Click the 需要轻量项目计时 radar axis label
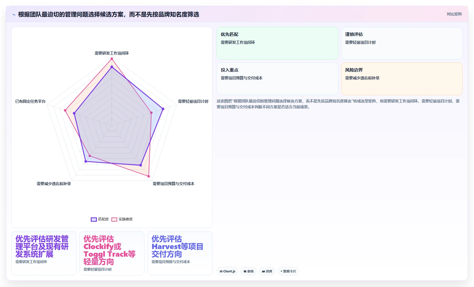The image size is (474, 287). pos(193,101)
